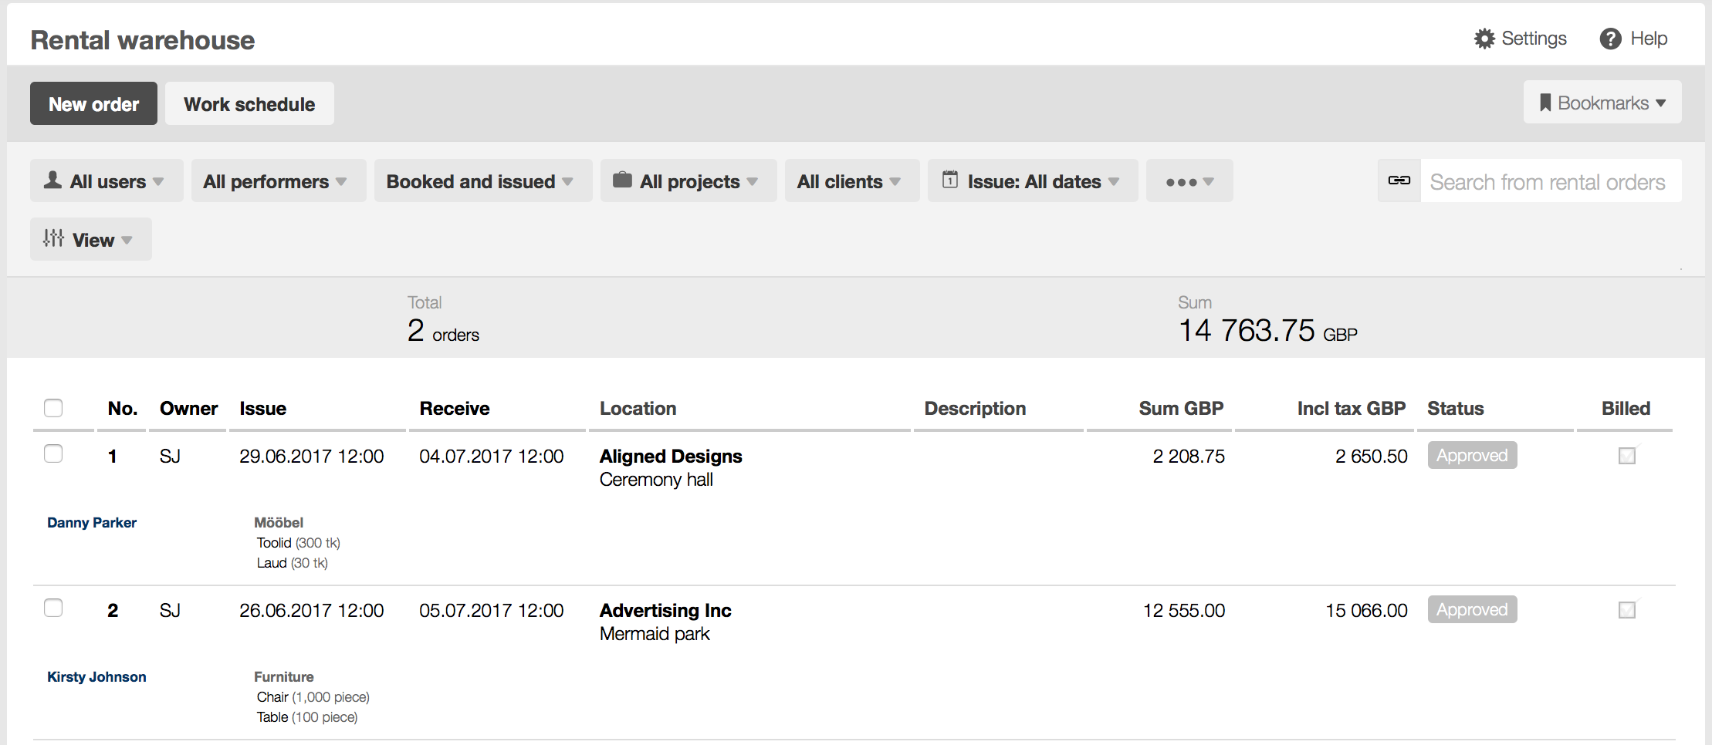
Task: Expand the All performers dropdown
Action: tap(278, 181)
